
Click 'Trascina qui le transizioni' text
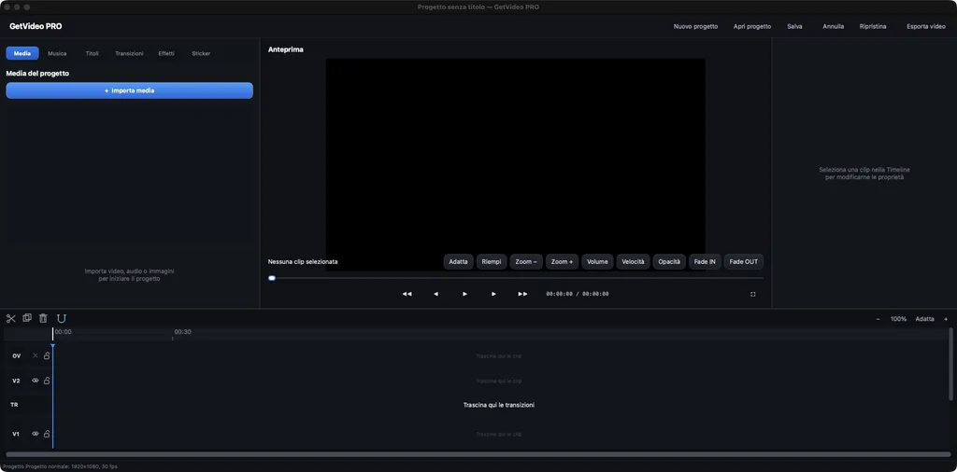(499, 405)
